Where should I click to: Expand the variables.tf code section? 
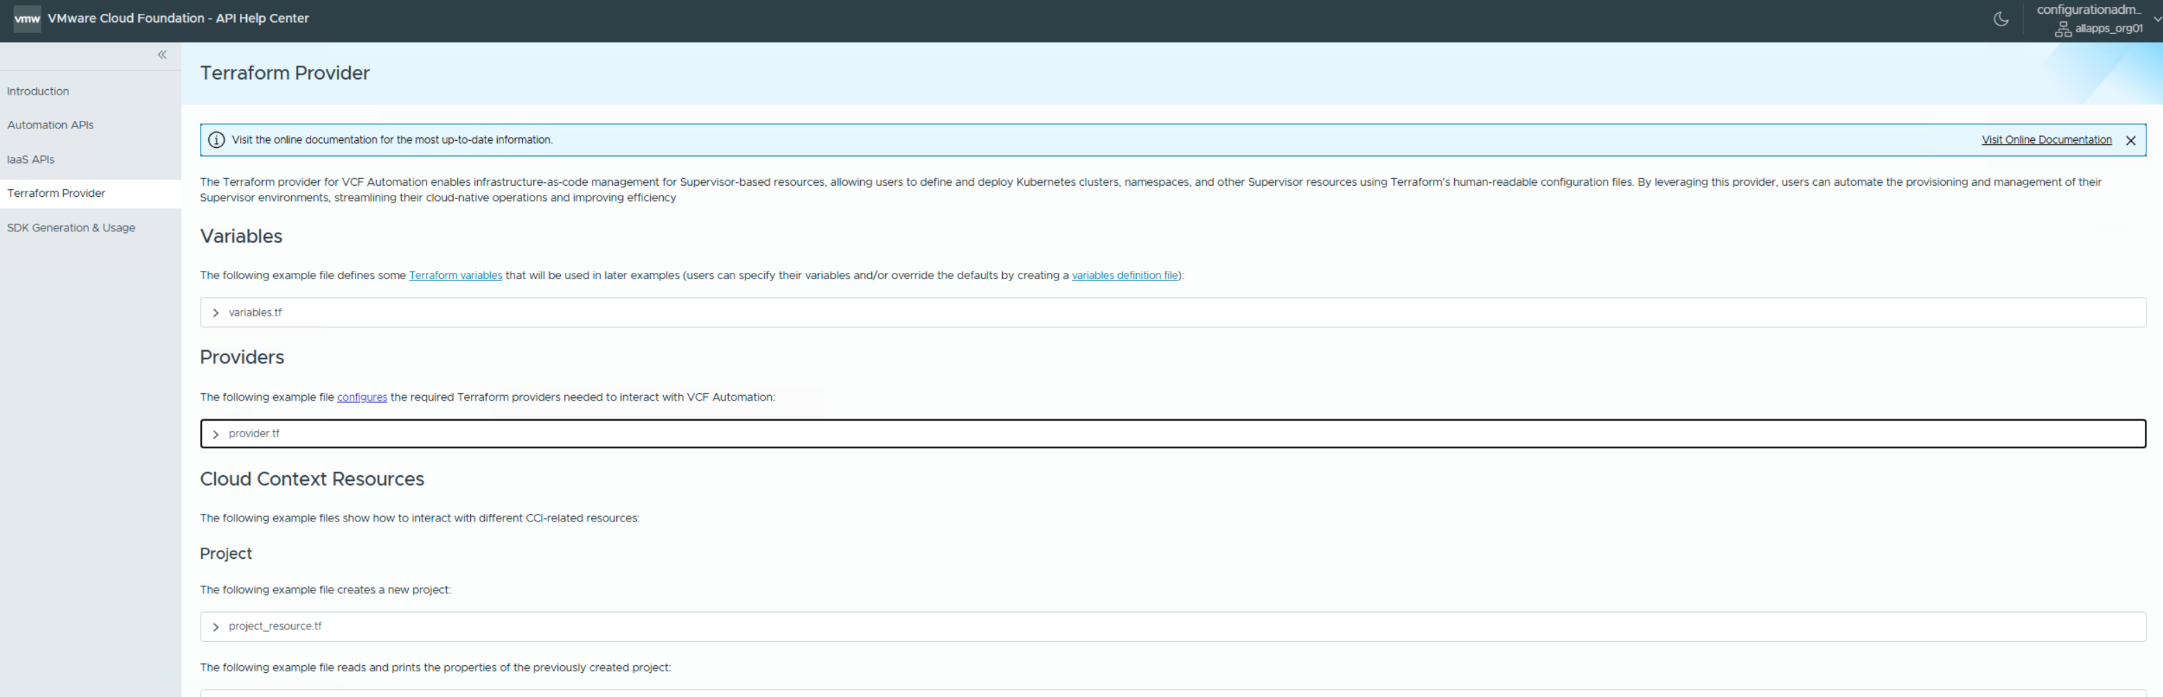click(216, 313)
